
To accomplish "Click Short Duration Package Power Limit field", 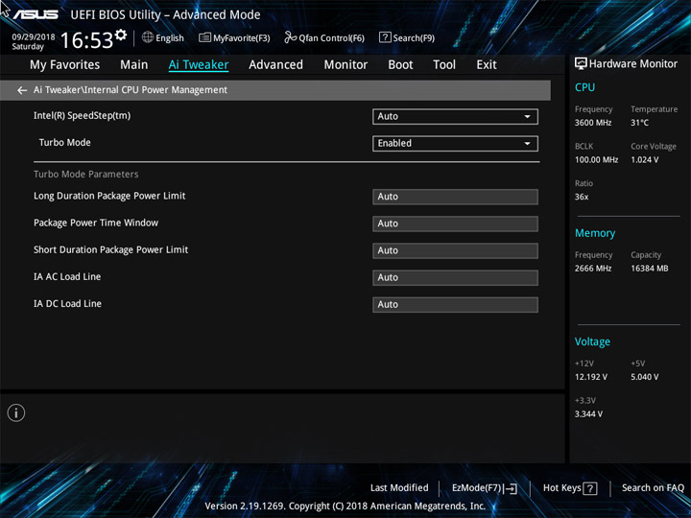I will tap(455, 250).
